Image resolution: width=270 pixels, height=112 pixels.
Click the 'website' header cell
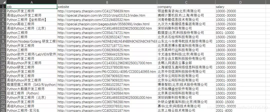(x=107, y=7)
